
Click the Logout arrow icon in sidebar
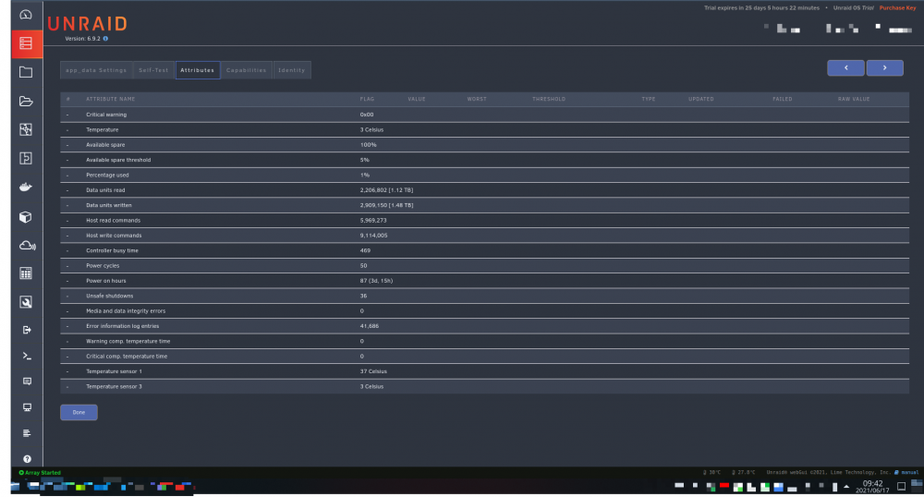[27, 330]
